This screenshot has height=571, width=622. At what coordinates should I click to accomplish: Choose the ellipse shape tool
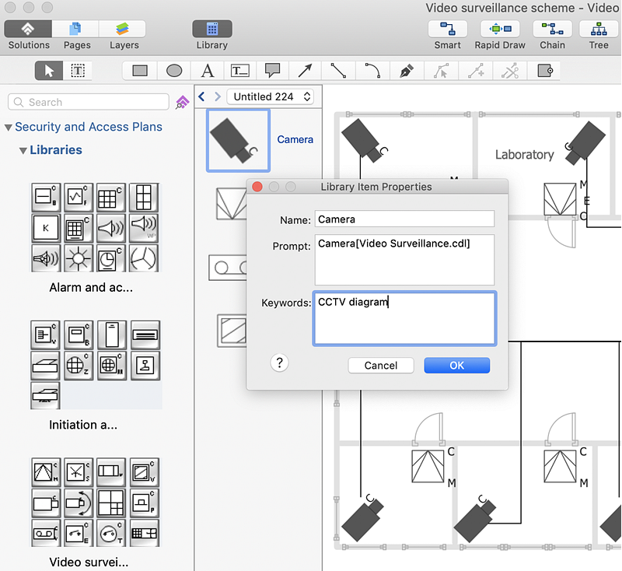[x=173, y=71]
